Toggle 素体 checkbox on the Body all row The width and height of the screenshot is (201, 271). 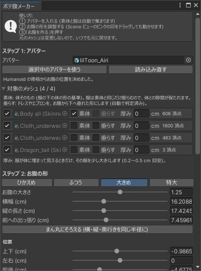(x=74, y=113)
